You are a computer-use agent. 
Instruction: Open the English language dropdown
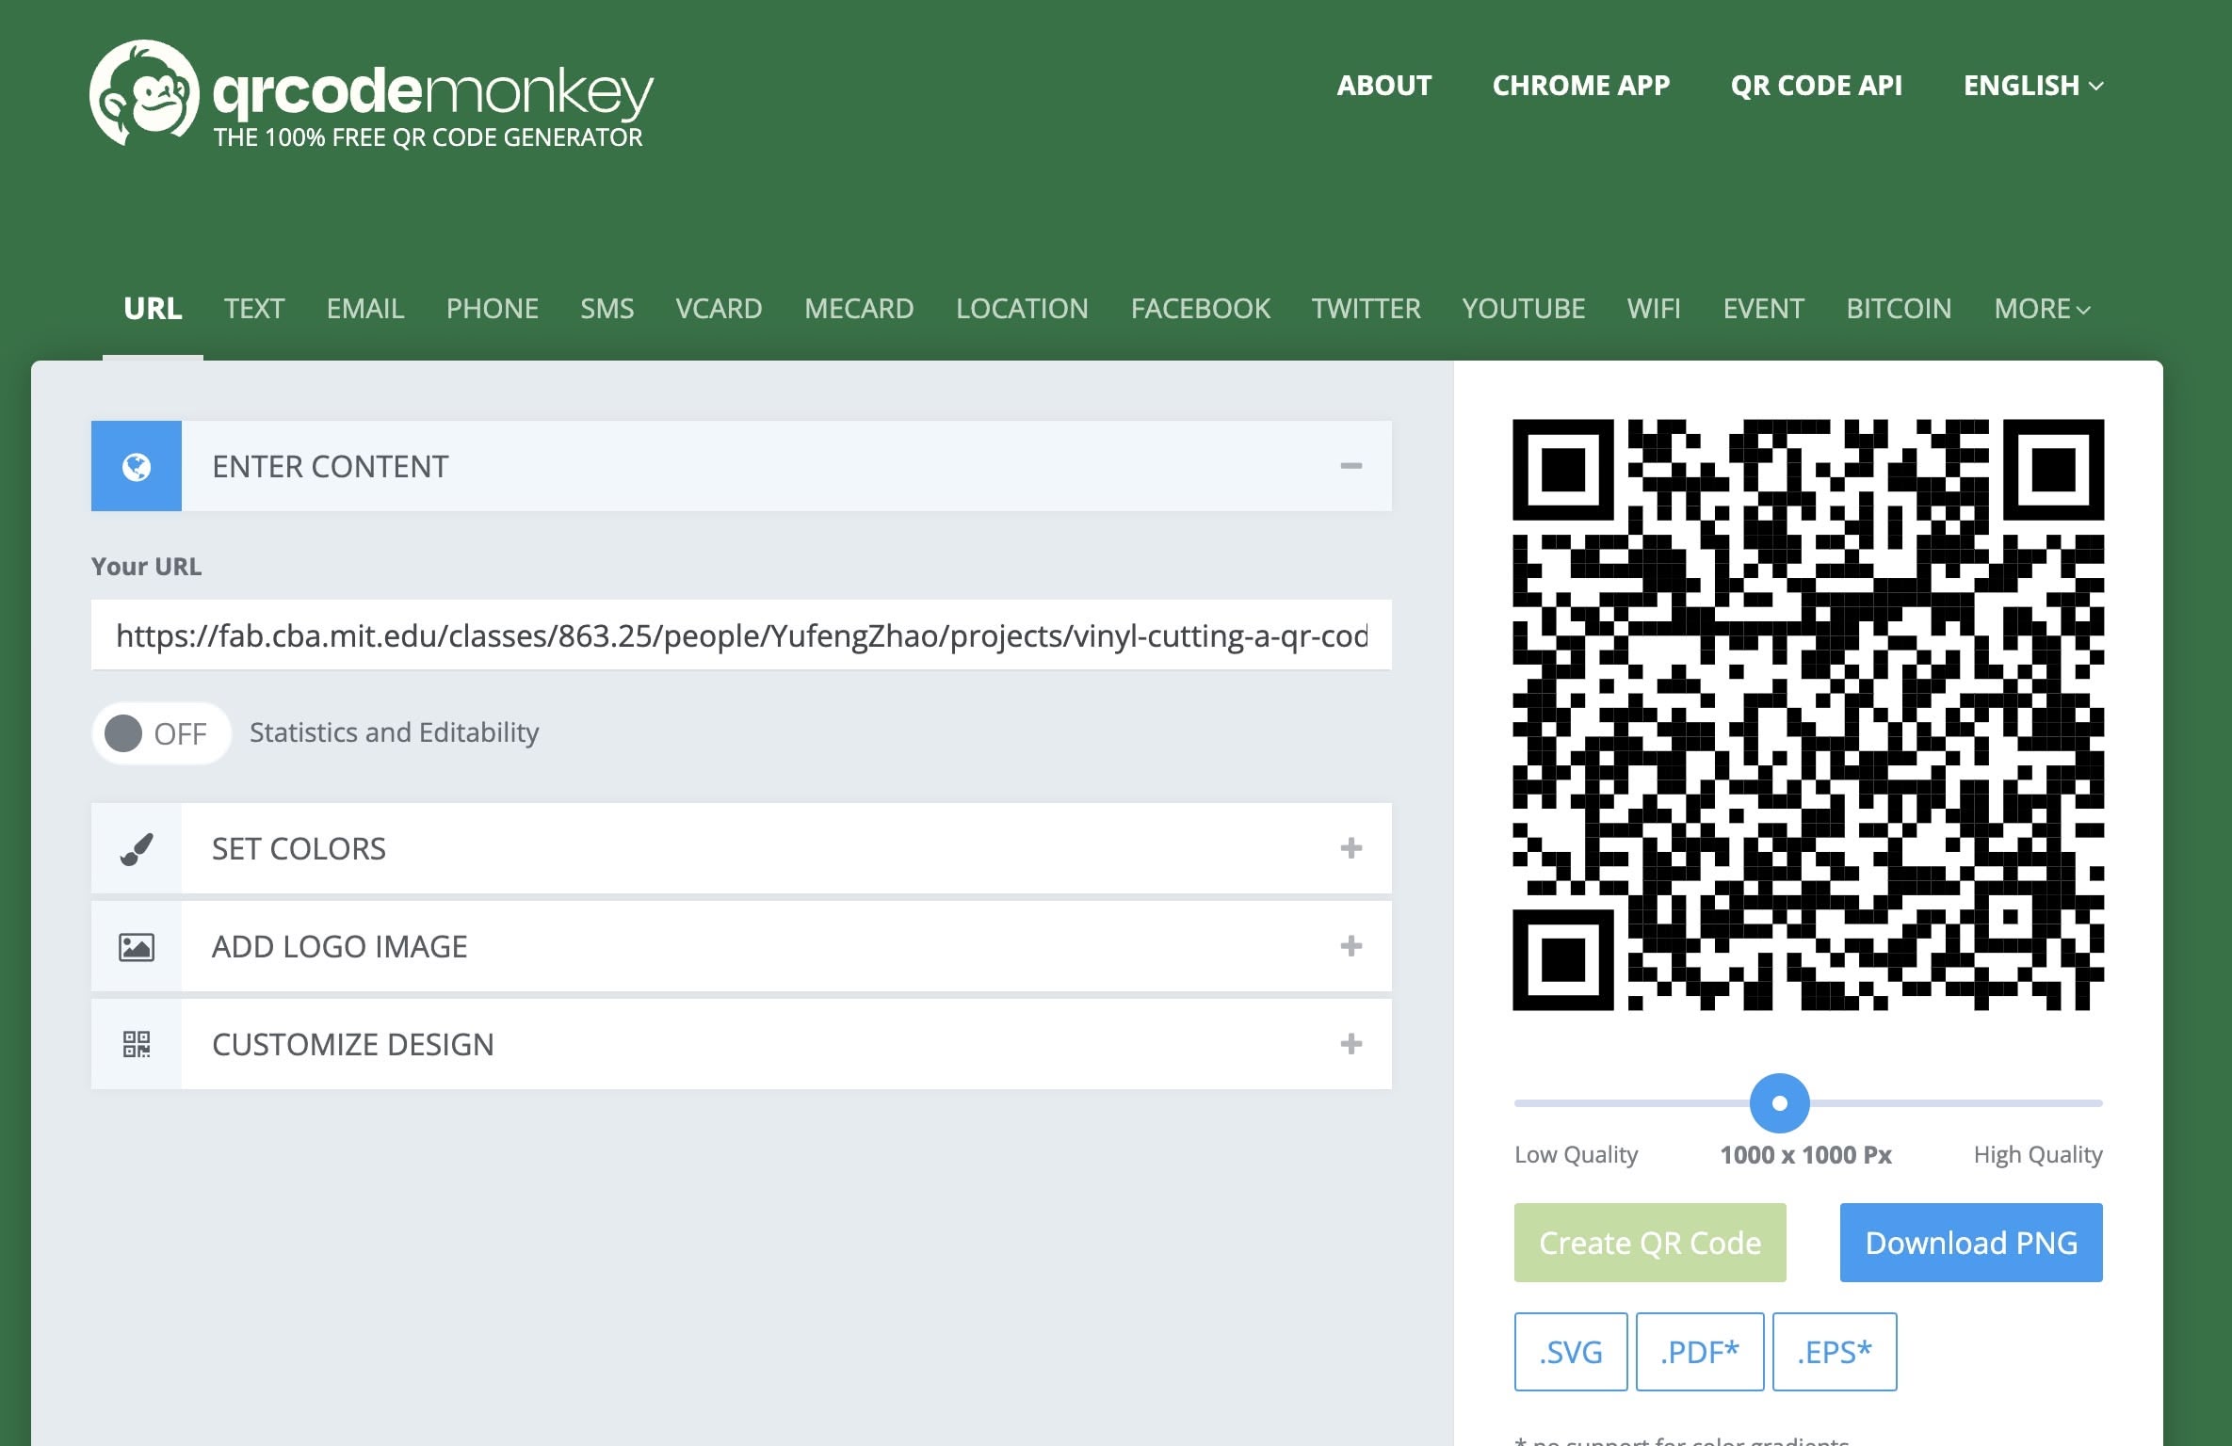[x=2032, y=86]
